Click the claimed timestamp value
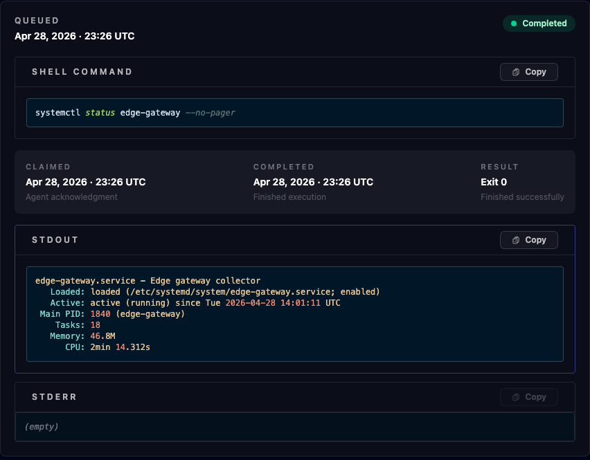Image resolution: width=590 pixels, height=460 pixels. point(86,182)
